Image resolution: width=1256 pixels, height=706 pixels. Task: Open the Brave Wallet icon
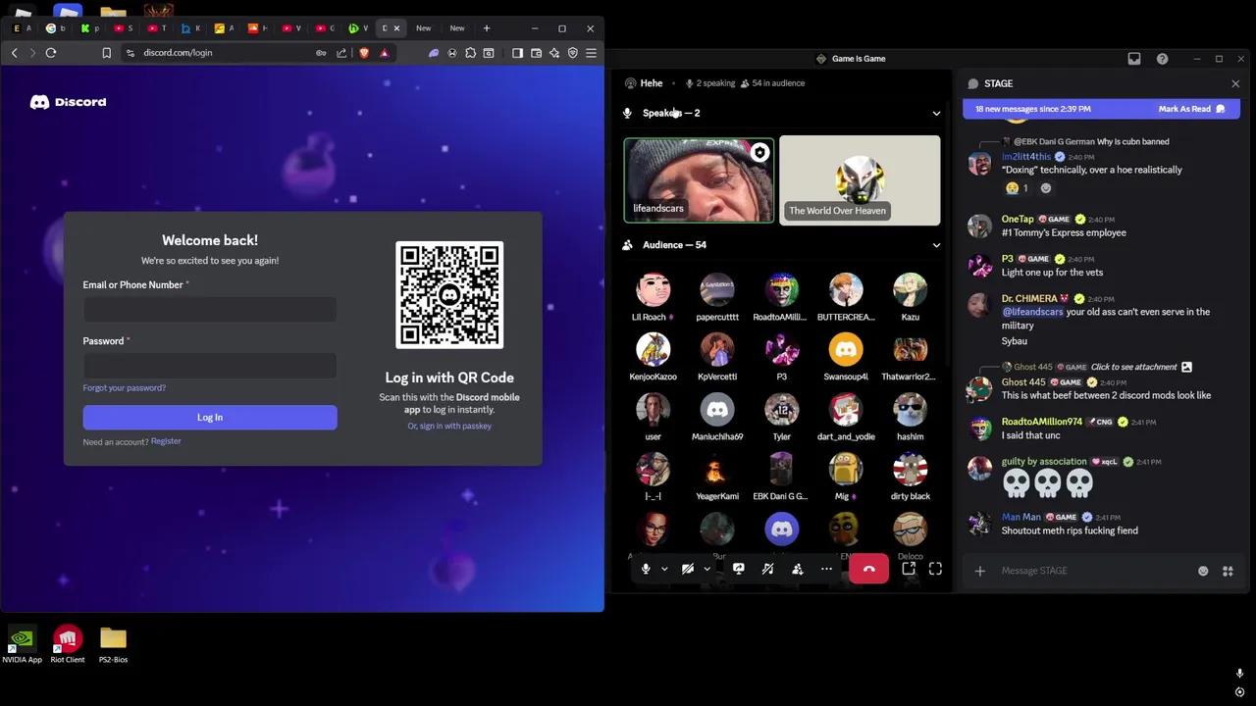(x=536, y=53)
